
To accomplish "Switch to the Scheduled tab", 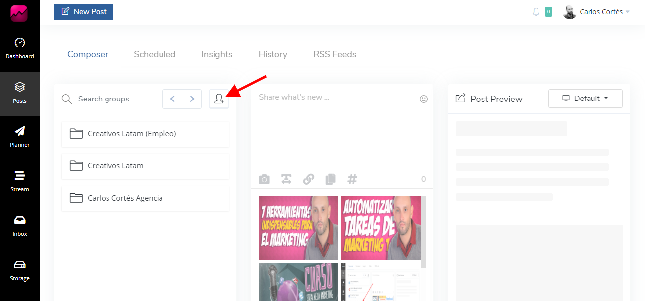I will point(155,54).
